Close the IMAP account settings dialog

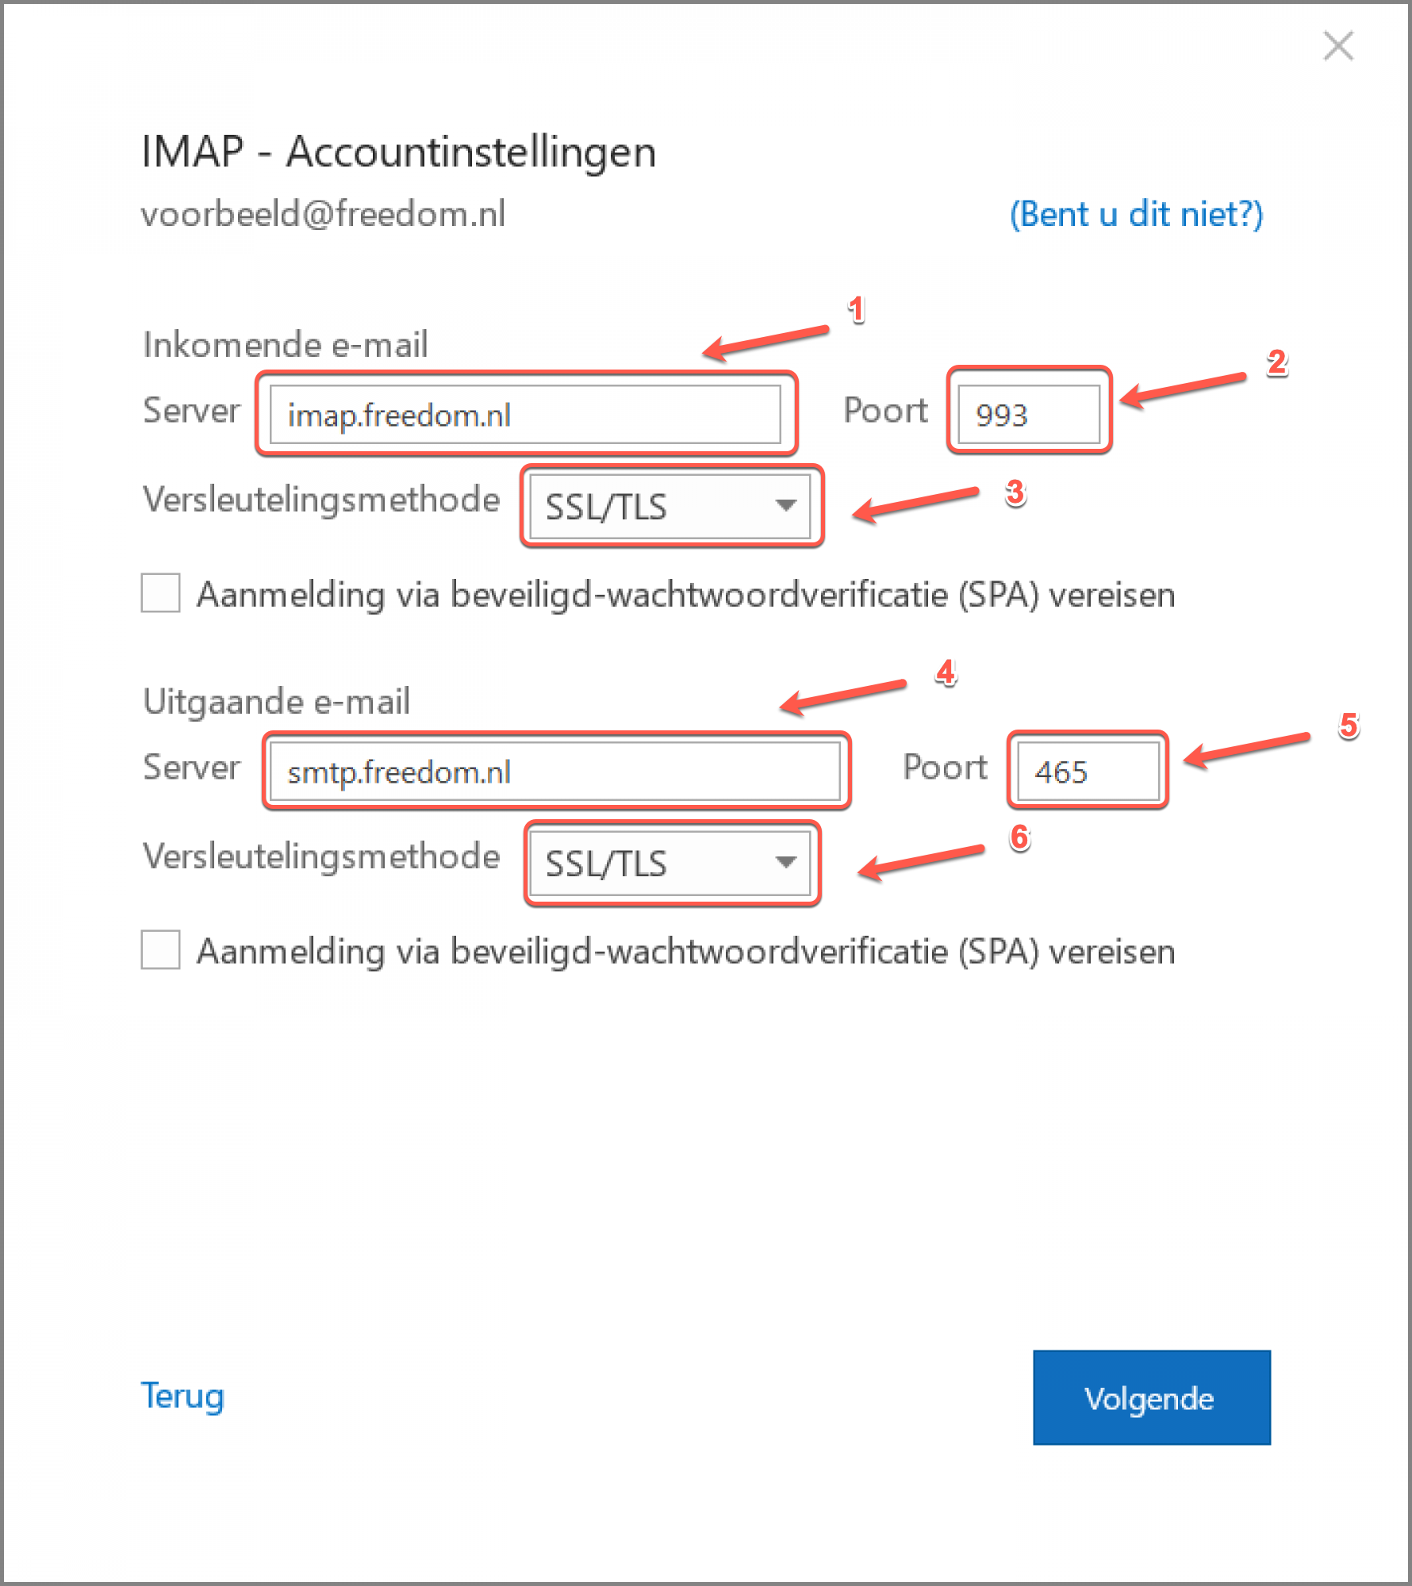(x=1338, y=48)
